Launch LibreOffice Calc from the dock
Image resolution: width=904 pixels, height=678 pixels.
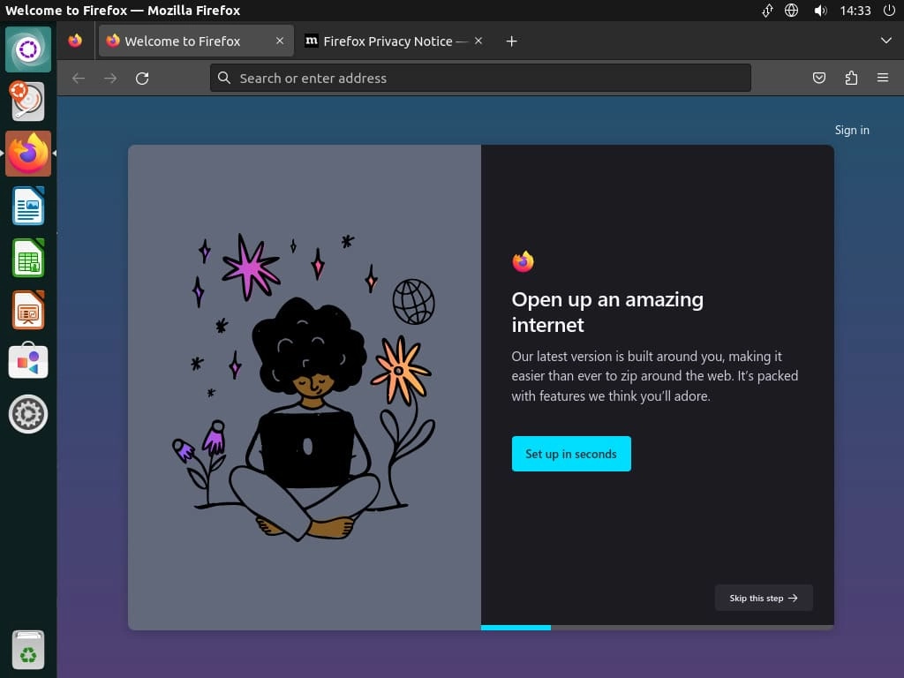[x=28, y=258]
